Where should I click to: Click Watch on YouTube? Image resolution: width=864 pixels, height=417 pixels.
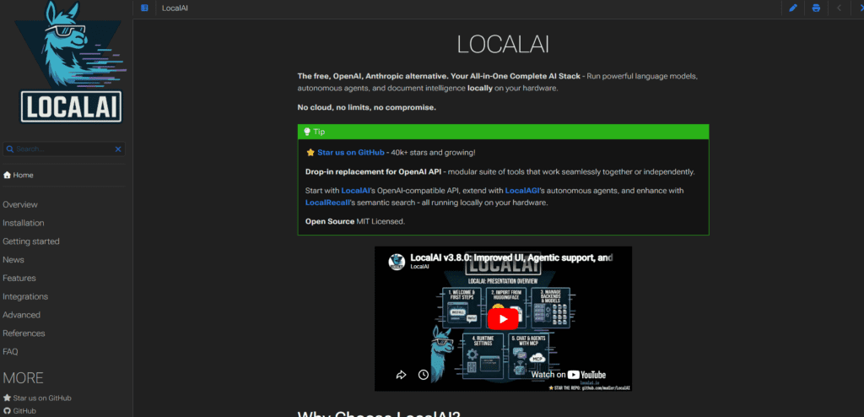(568, 375)
